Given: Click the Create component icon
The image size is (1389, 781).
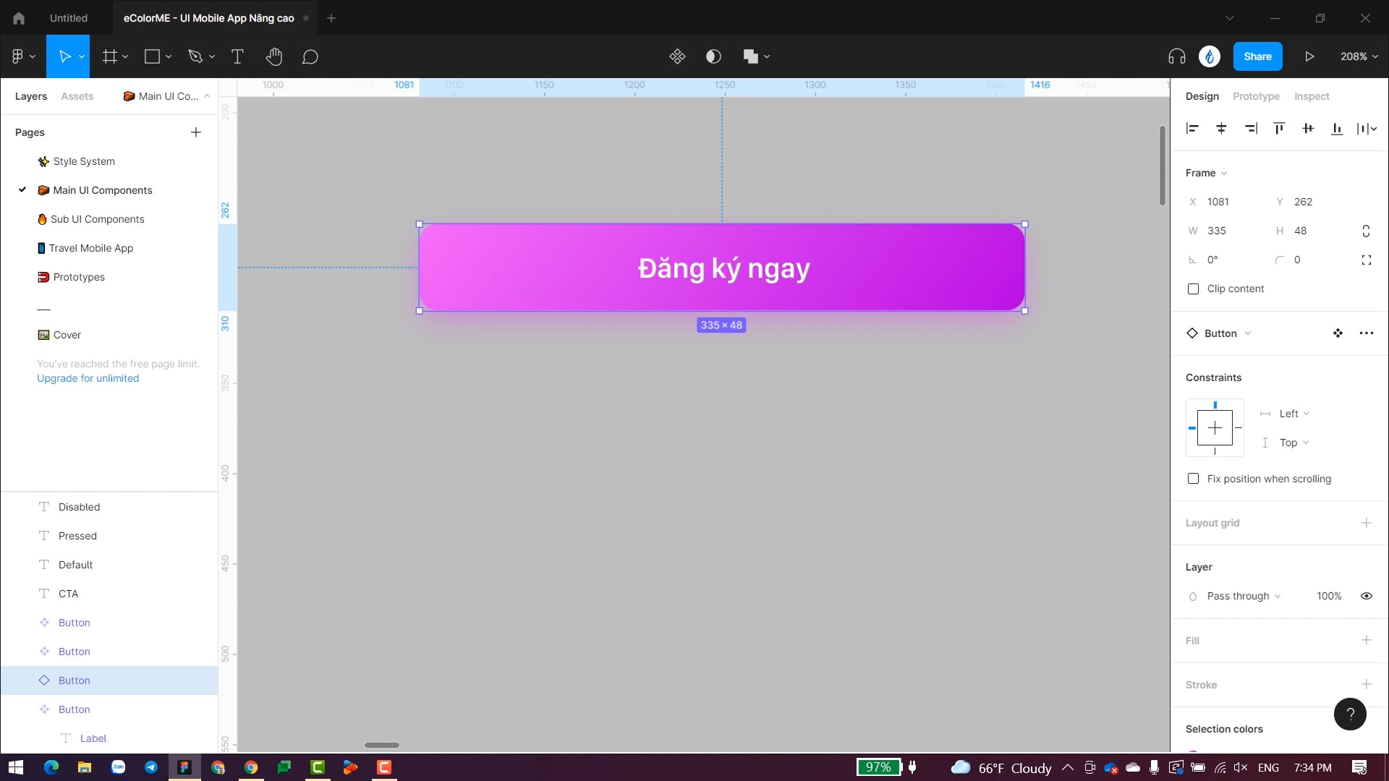Looking at the screenshot, I should tap(677, 56).
